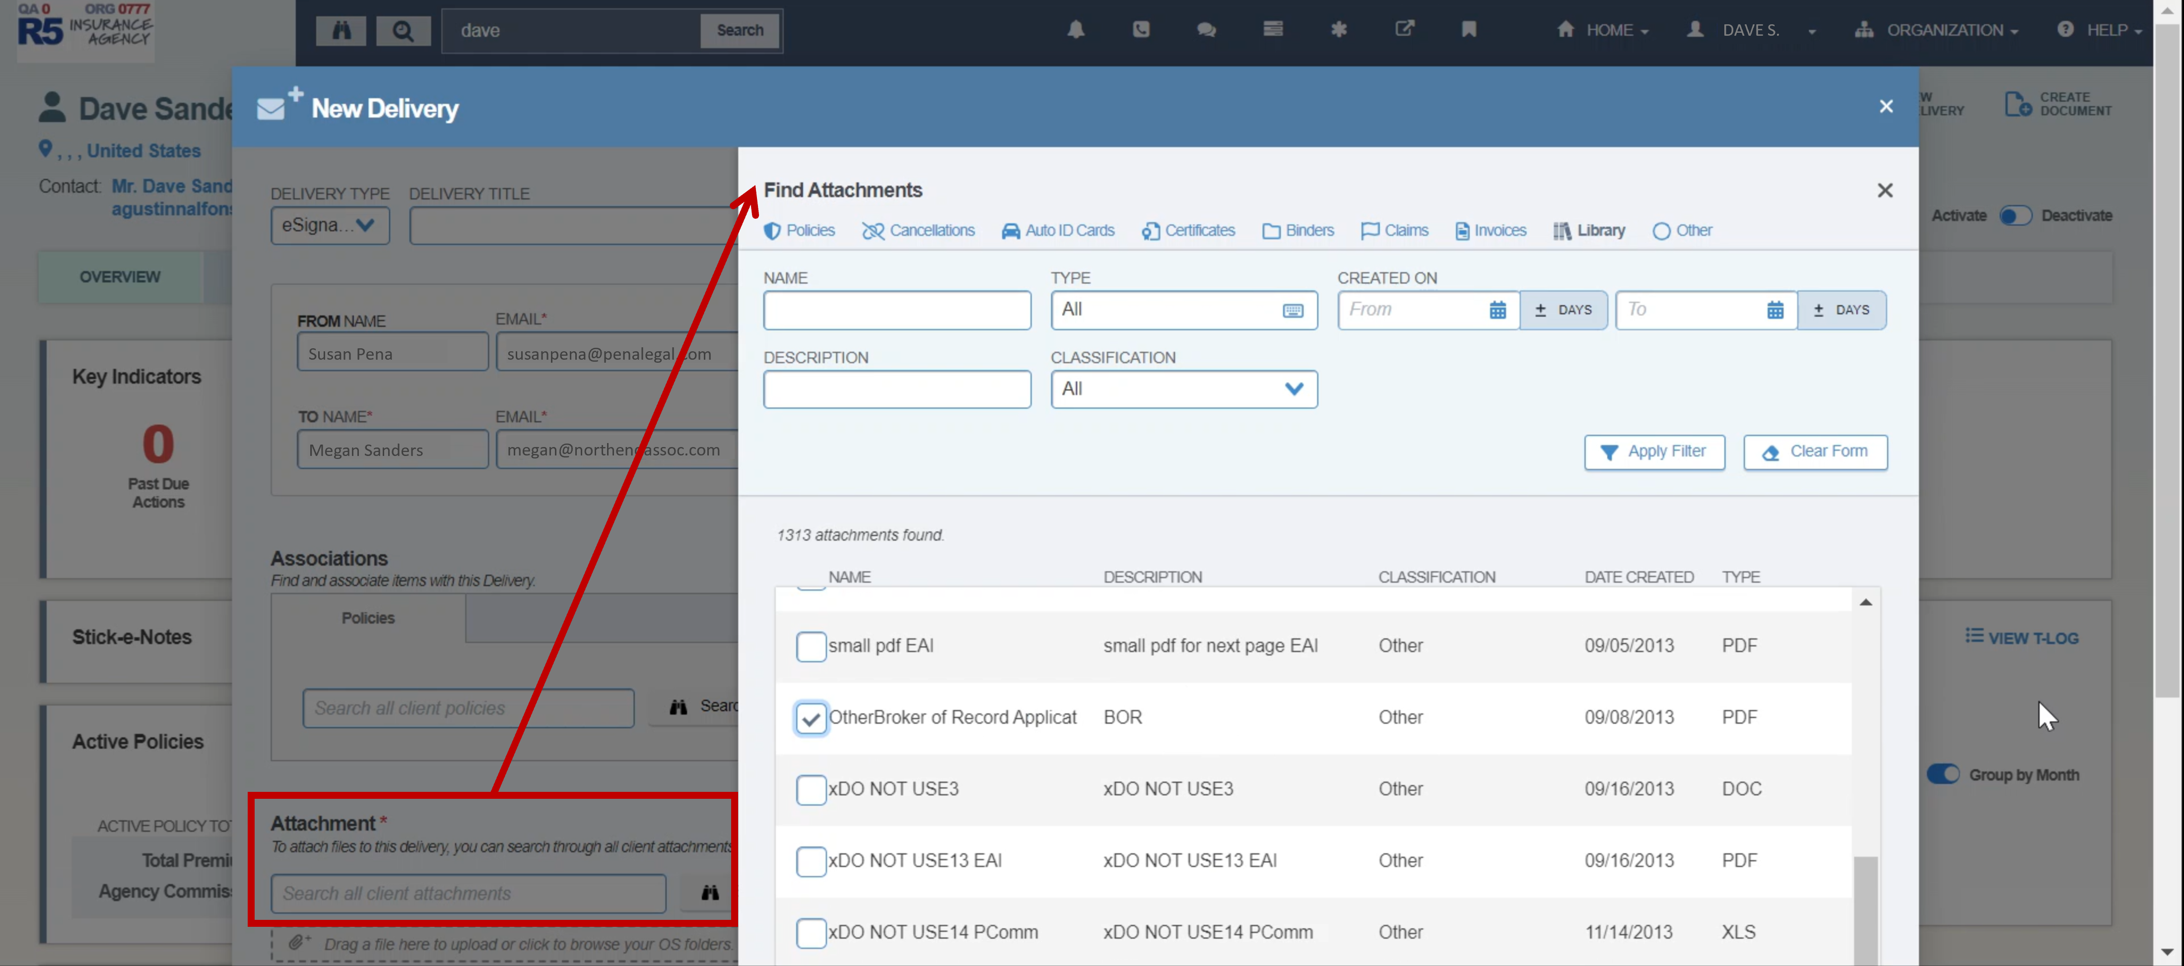
Task: Open the phone icon in the top bar
Action: pos(1140,30)
